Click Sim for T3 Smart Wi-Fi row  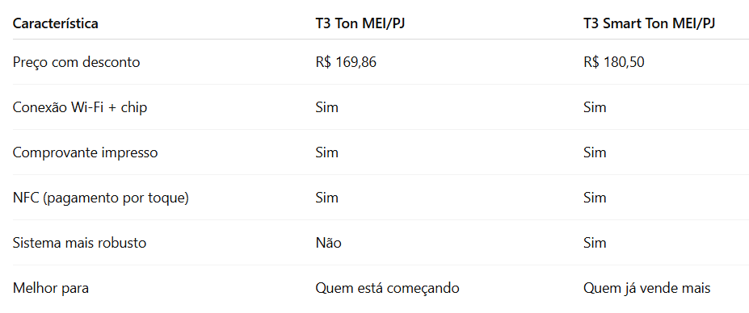(595, 107)
